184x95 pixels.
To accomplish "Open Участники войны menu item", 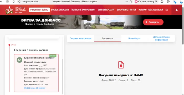I will [39, 10].
